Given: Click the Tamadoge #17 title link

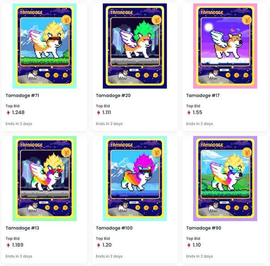Looking at the screenshot, I should [x=203, y=95].
